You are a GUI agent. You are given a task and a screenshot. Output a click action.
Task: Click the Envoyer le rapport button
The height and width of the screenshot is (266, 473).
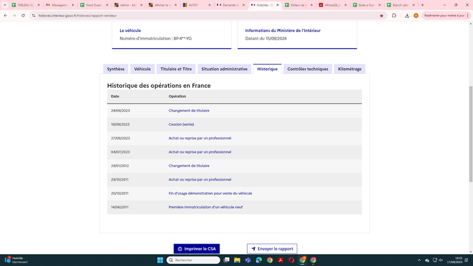click(272, 249)
